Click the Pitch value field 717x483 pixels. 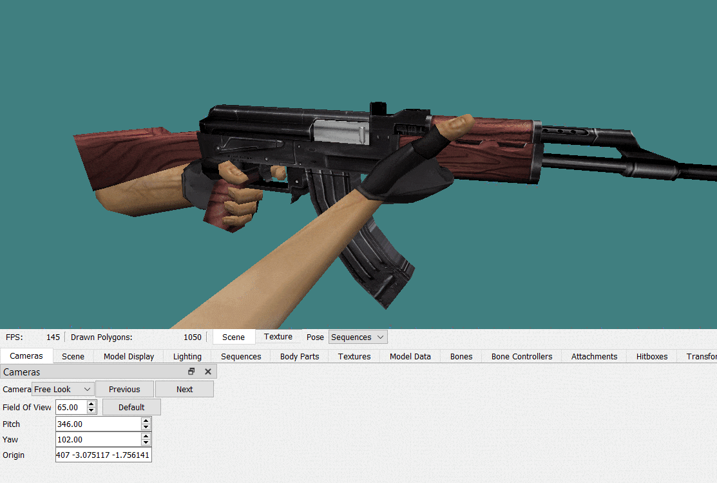tap(99, 424)
